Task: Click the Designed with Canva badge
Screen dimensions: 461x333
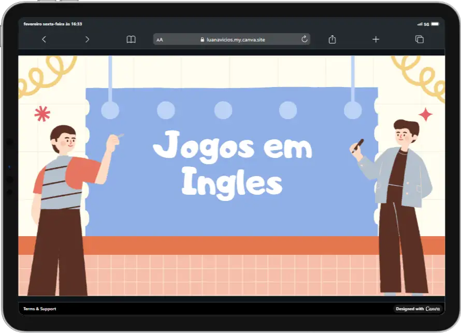Action: pos(417,309)
